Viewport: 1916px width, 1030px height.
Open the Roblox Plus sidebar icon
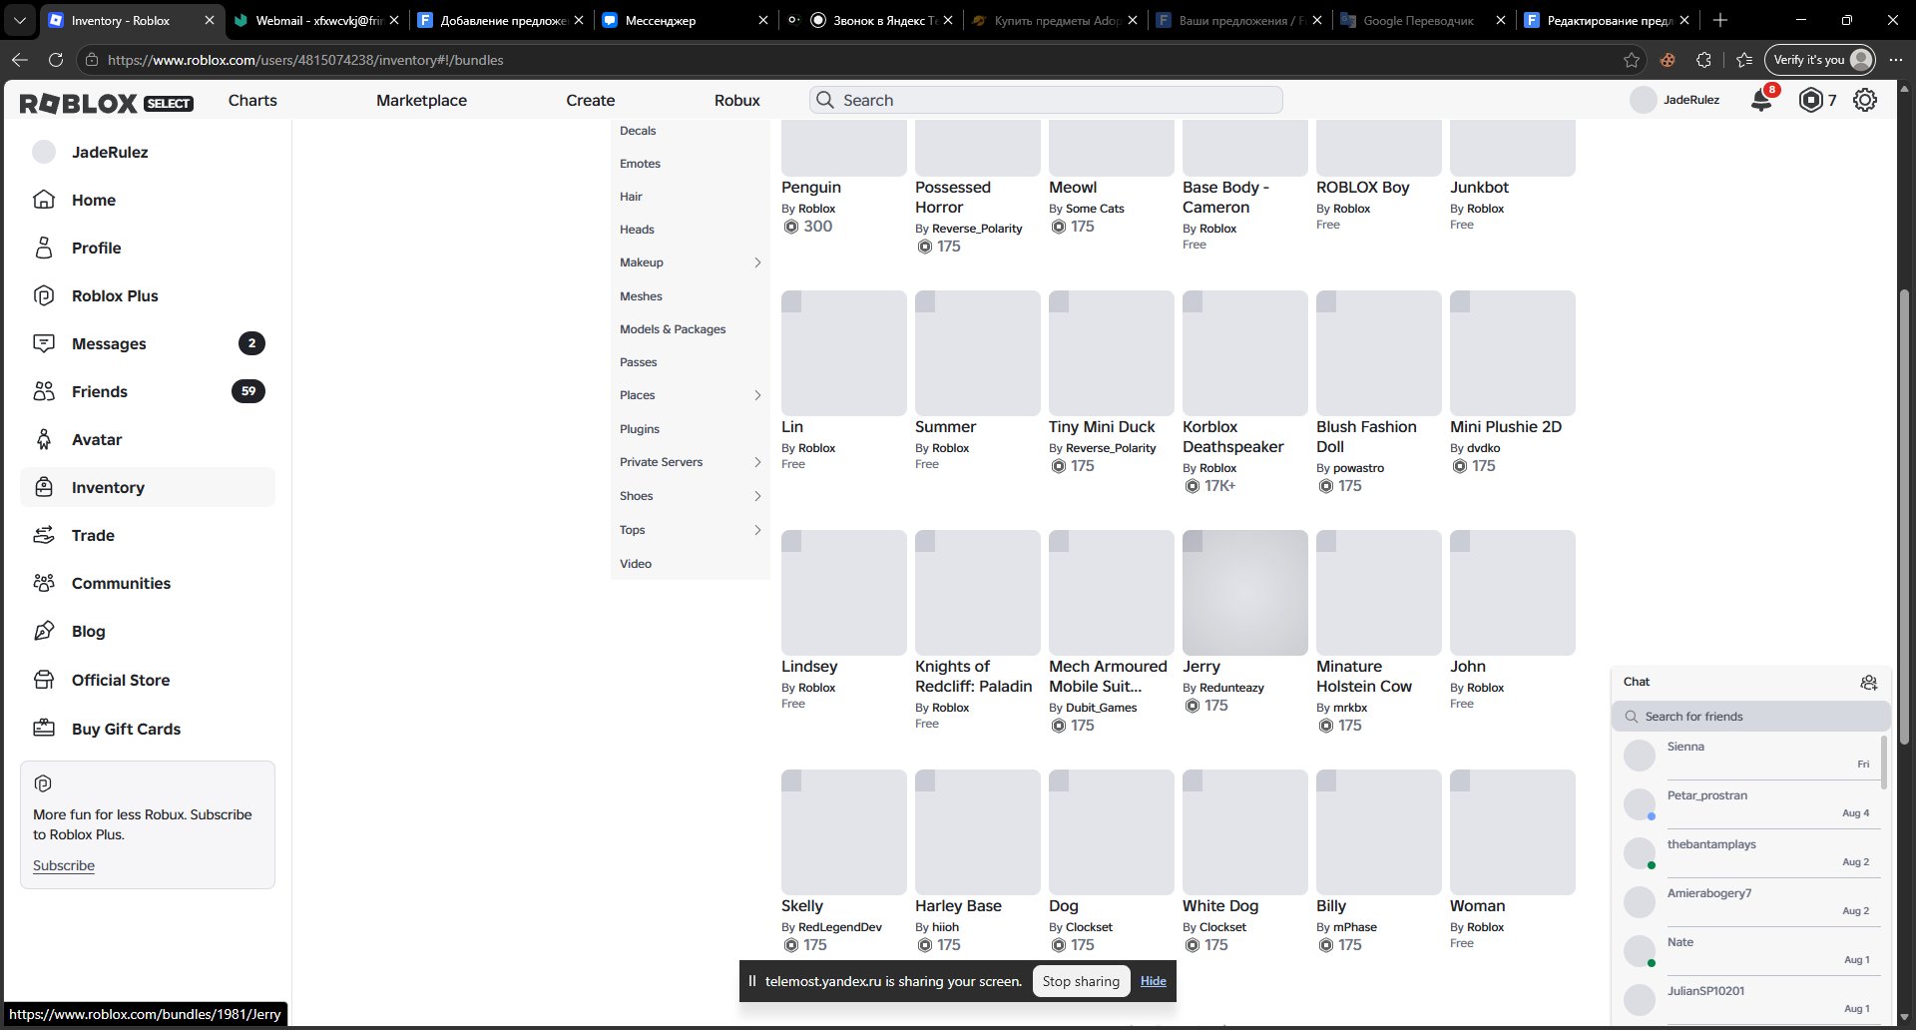point(44,295)
